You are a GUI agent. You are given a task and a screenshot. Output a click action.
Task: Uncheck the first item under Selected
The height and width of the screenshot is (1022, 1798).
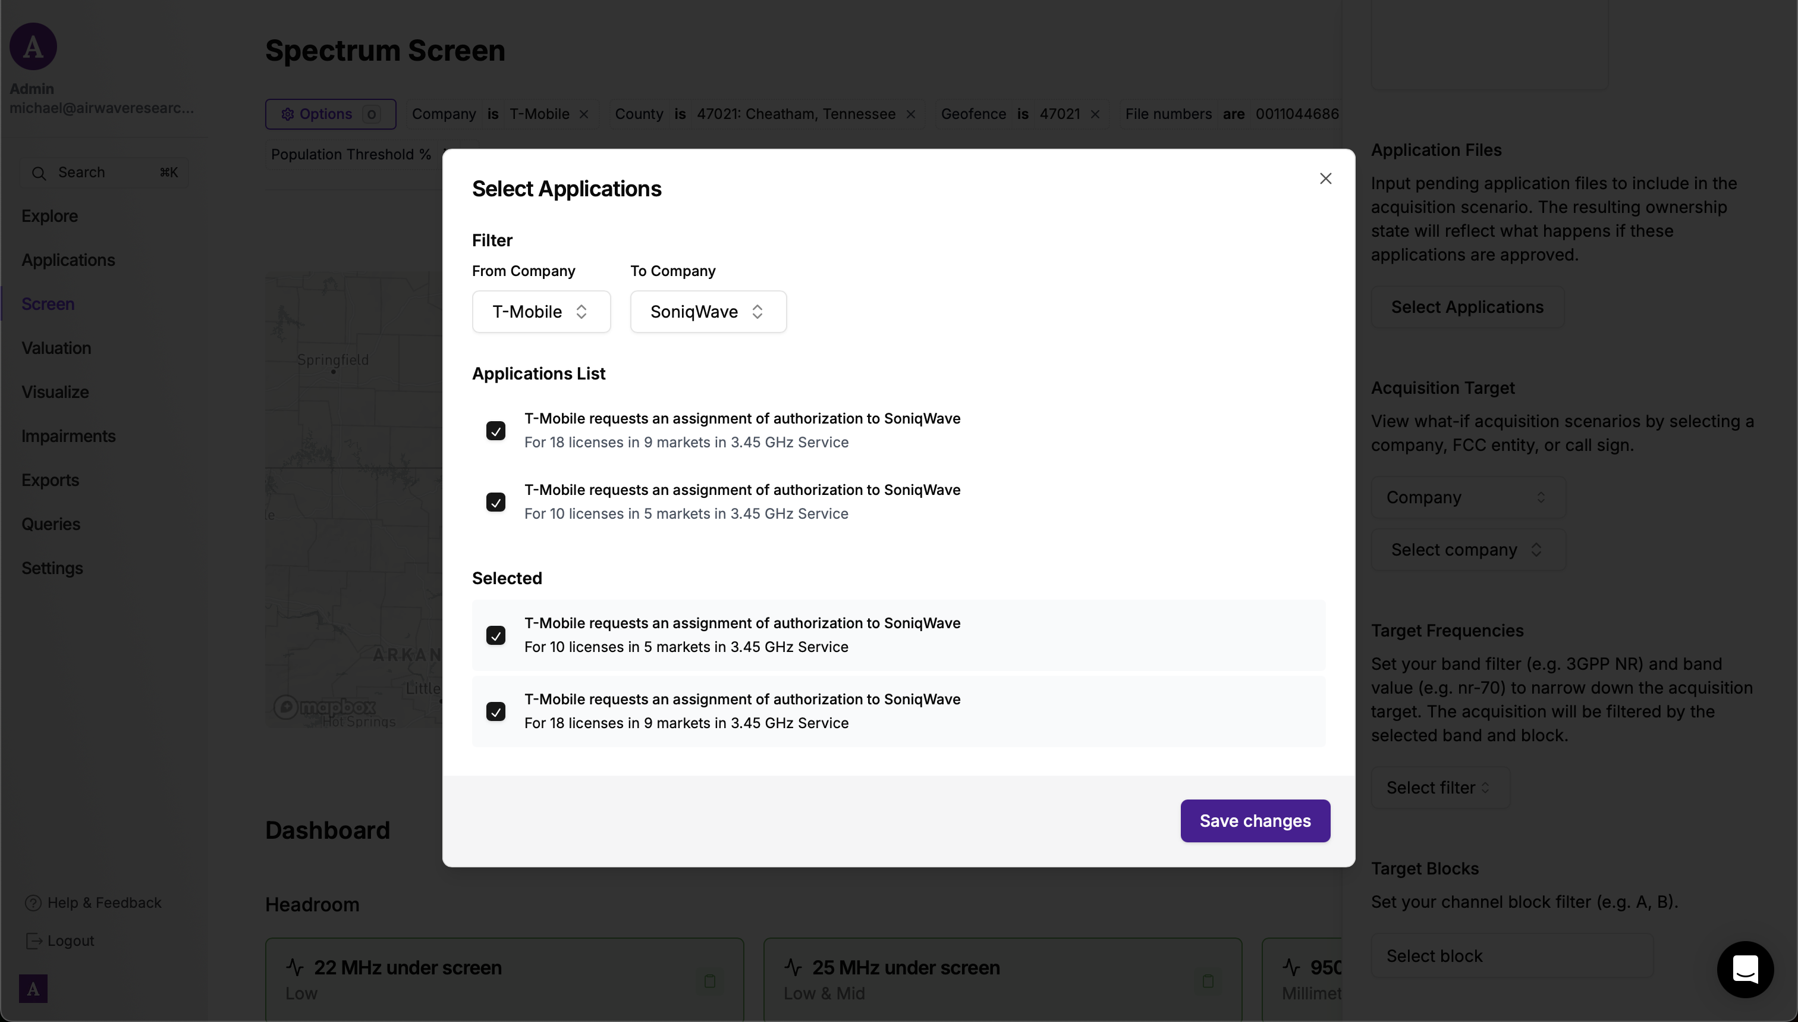coord(496,635)
